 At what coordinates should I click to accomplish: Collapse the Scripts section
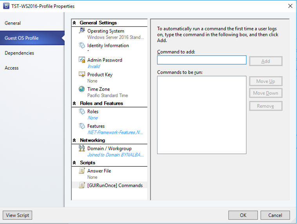pyautogui.click(x=74, y=163)
